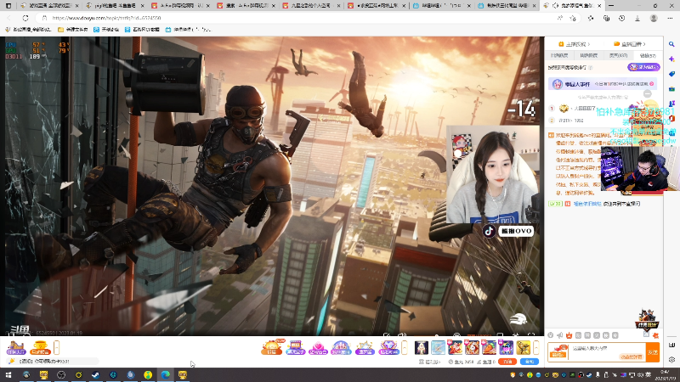Open the first anchor link with orange icon

coord(575,44)
